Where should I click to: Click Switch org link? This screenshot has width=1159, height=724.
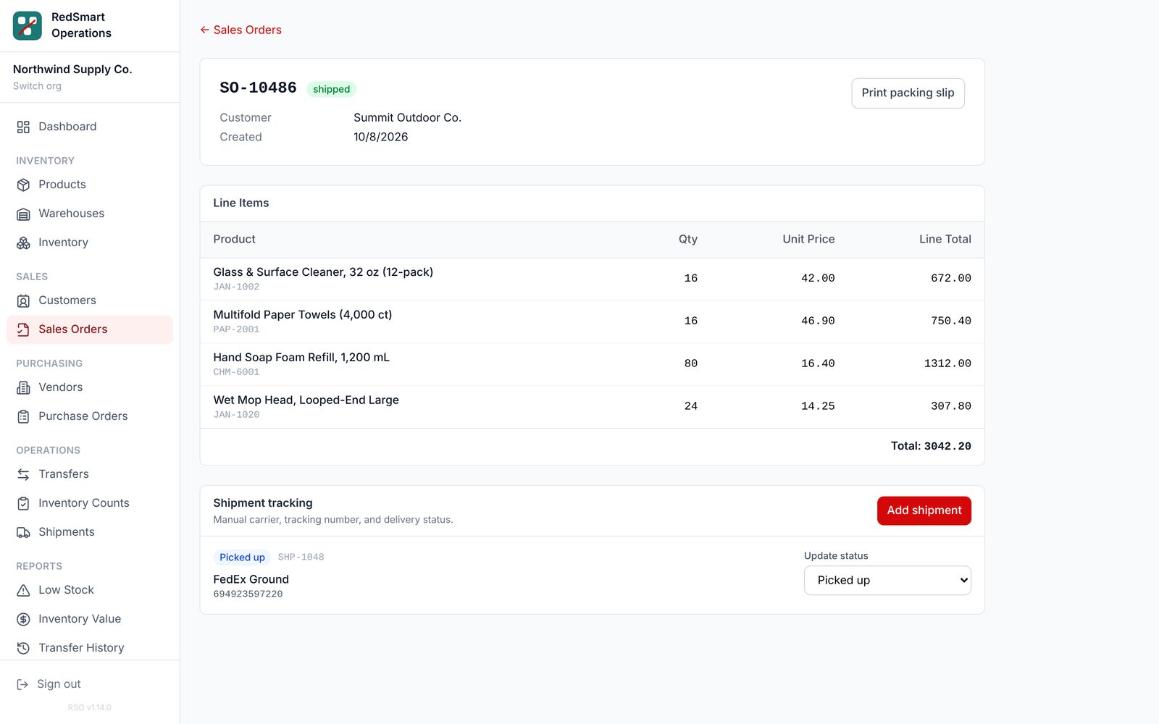click(x=37, y=86)
